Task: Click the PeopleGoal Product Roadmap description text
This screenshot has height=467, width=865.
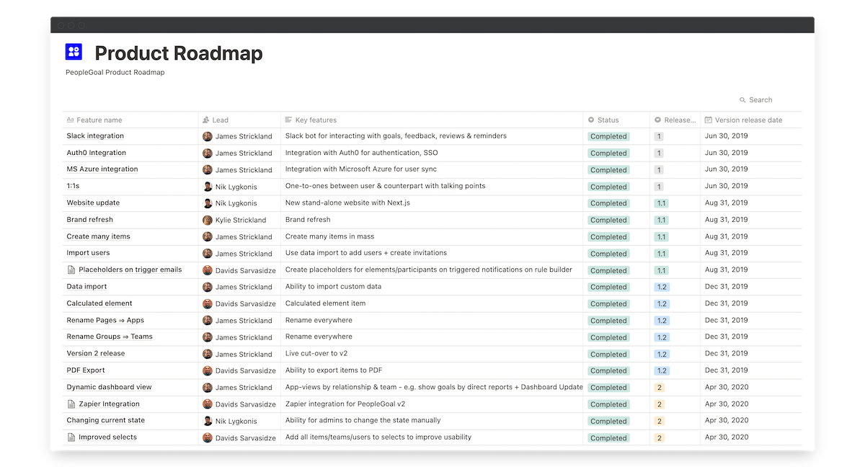Action: point(115,72)
